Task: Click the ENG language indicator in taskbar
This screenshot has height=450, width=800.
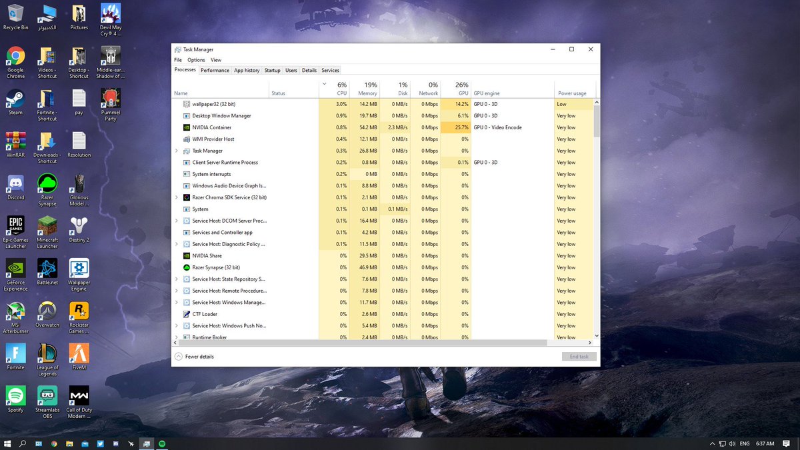Action: pos(745,443)
